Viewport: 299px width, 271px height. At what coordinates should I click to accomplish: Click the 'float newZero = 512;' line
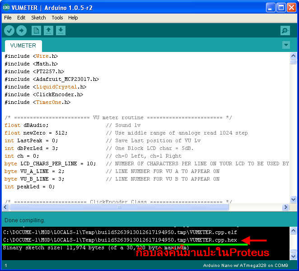[36, 133]
